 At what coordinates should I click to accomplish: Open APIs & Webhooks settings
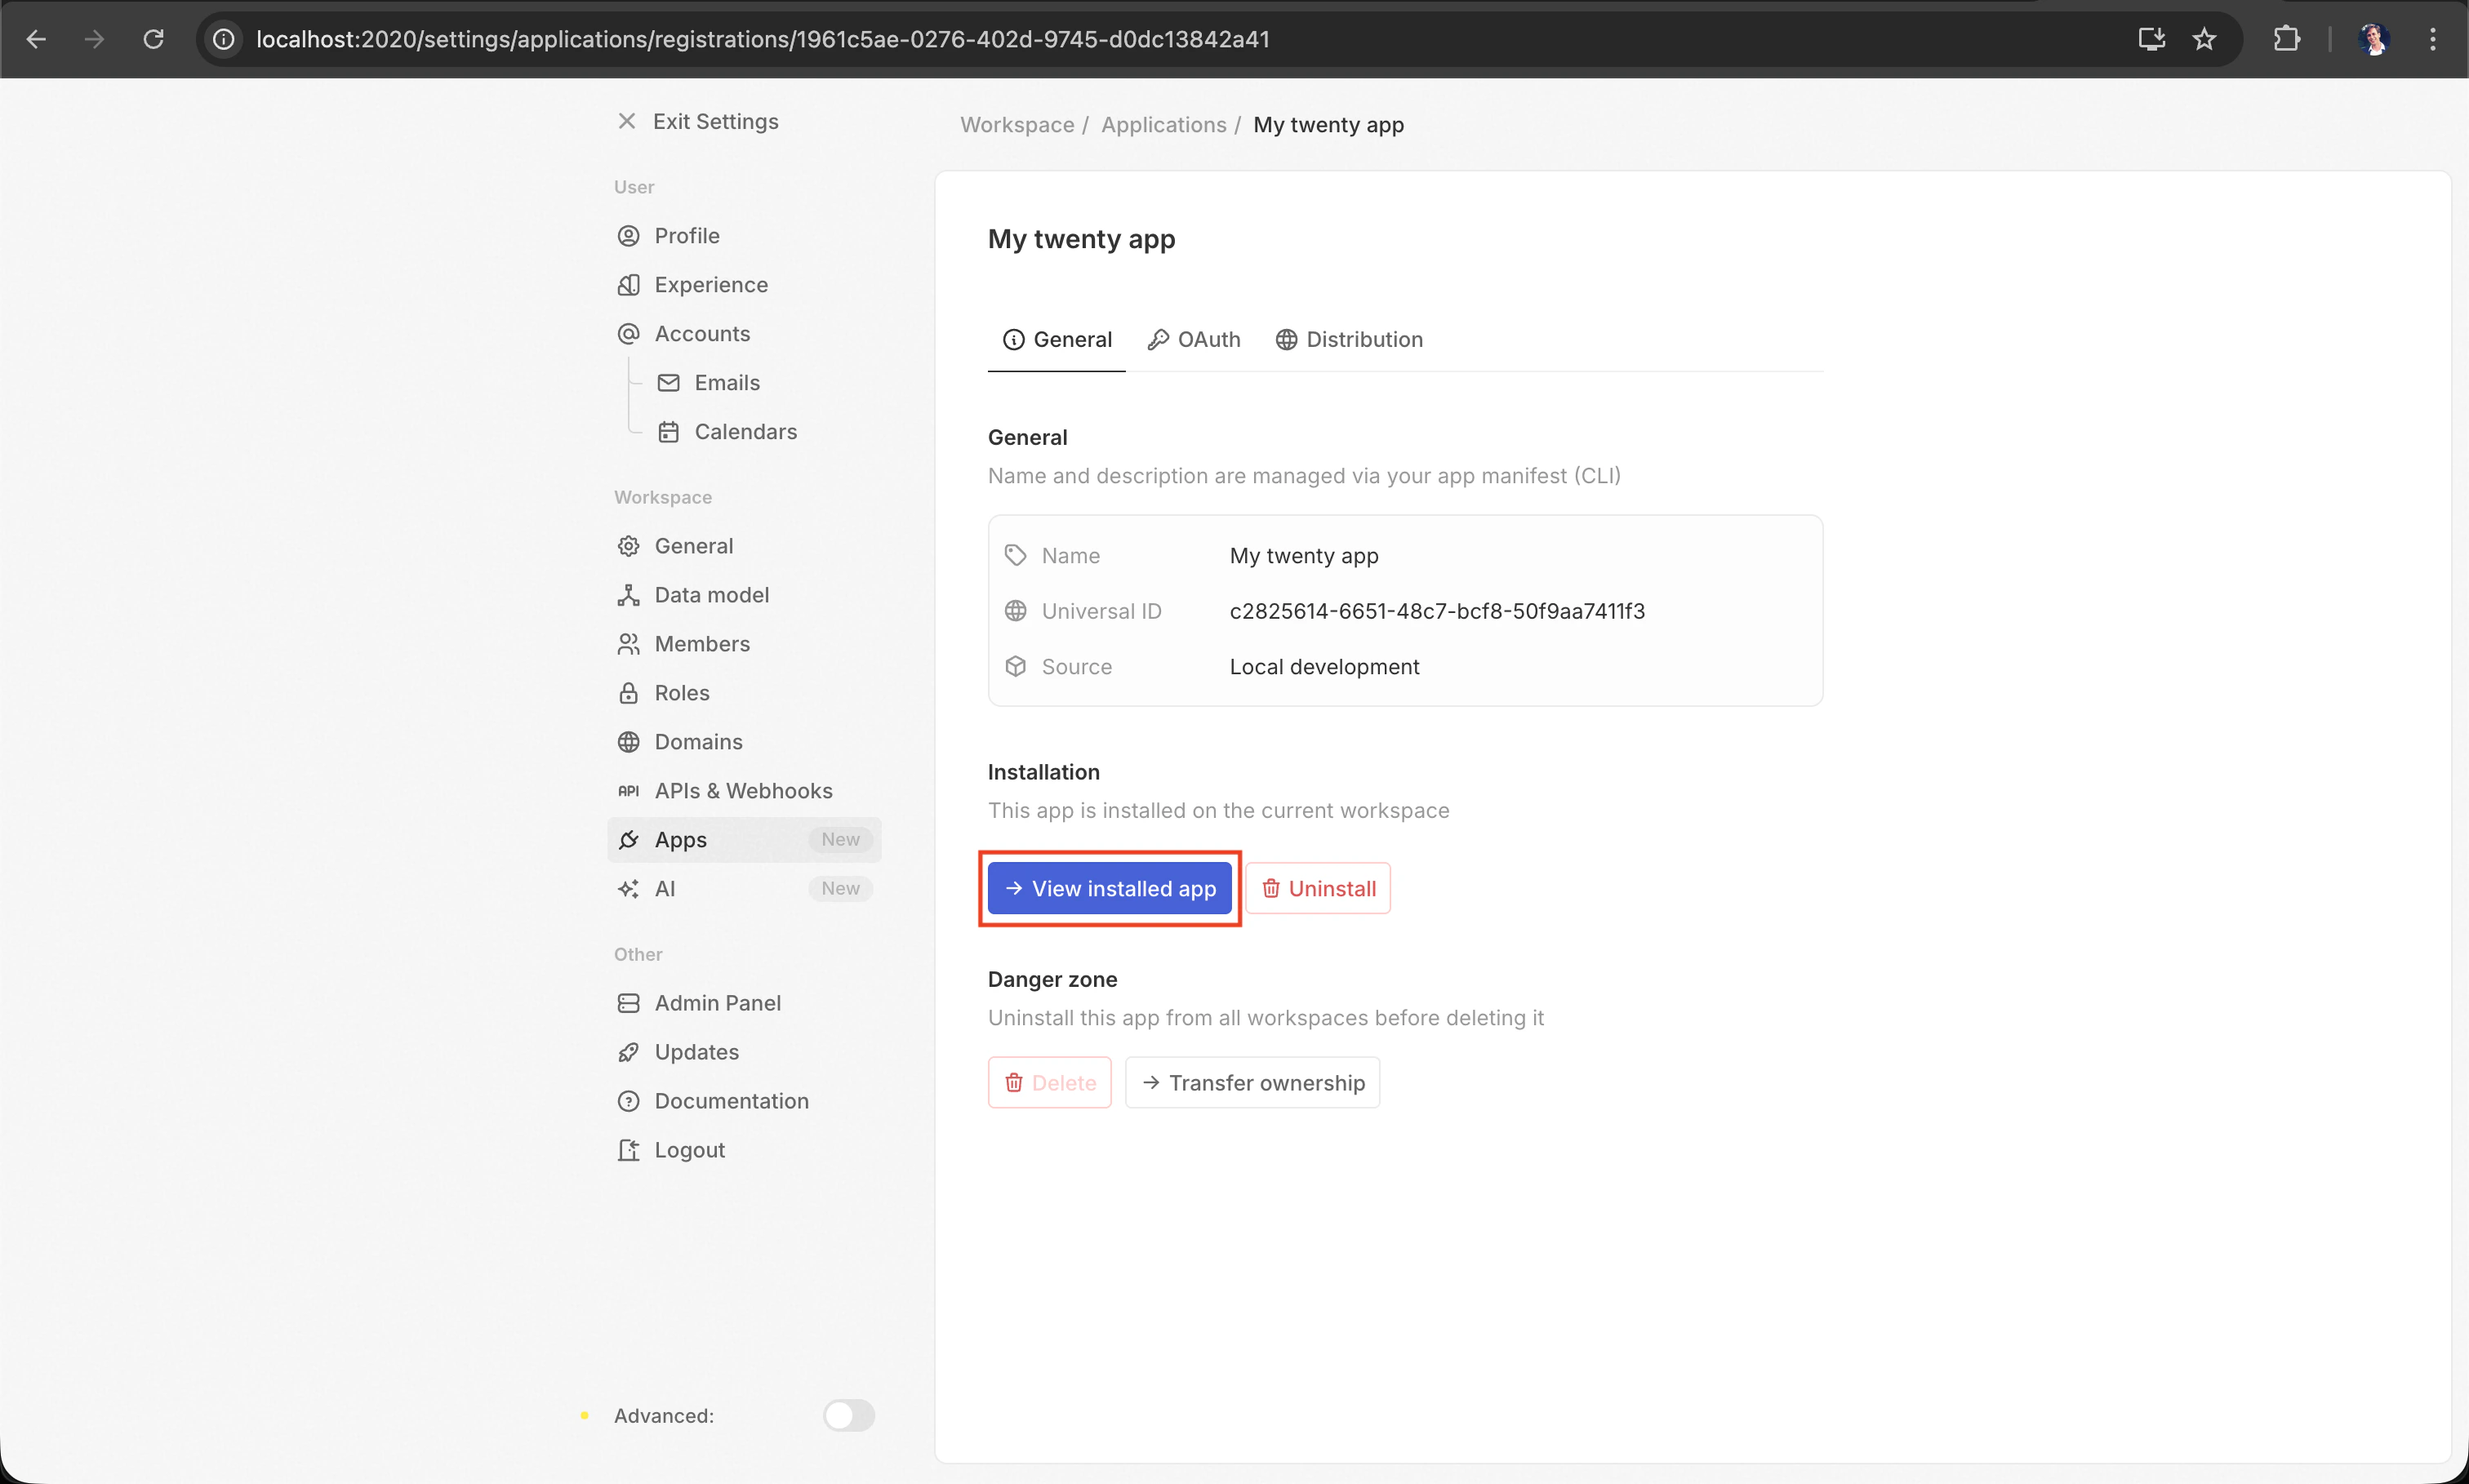point(742,791)
